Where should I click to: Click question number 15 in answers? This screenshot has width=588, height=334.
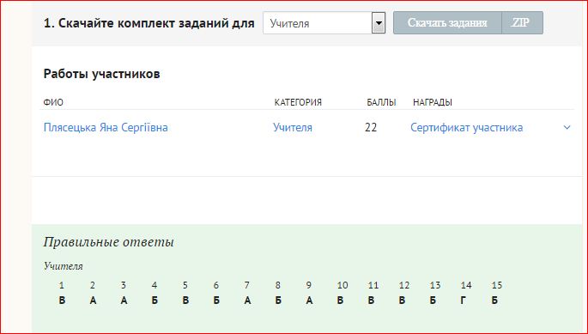point(496,285)
